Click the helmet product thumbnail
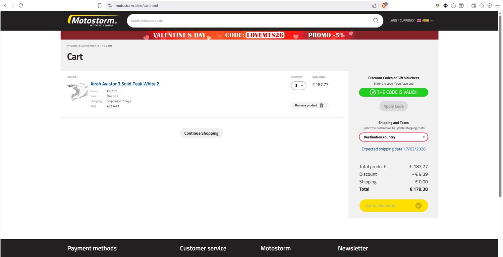 [x=77, y=92]
